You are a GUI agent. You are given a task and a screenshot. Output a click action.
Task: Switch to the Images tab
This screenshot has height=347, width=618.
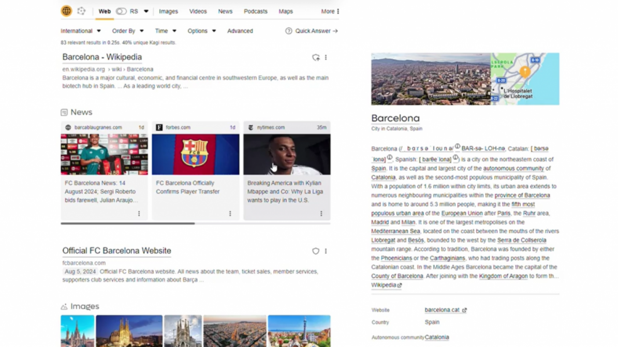pos(168,11)
